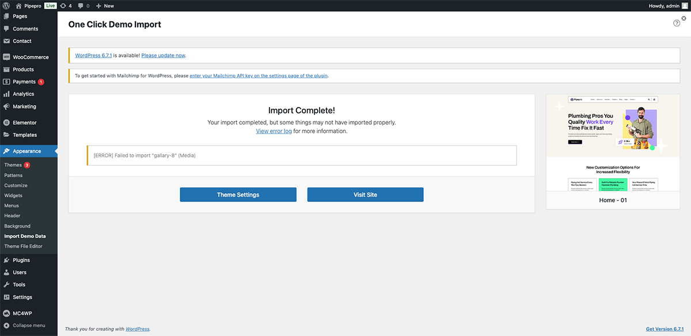Dismiss the notice with the close icon
This screenshot has width=691, height=336.
coord(684,18)
